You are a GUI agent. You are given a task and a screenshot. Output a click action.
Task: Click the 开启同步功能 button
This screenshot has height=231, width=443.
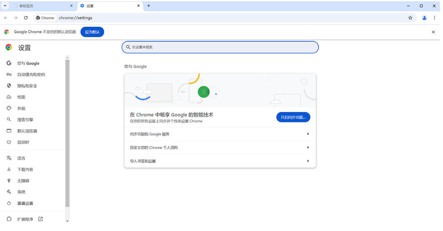(x=293, y=118)
